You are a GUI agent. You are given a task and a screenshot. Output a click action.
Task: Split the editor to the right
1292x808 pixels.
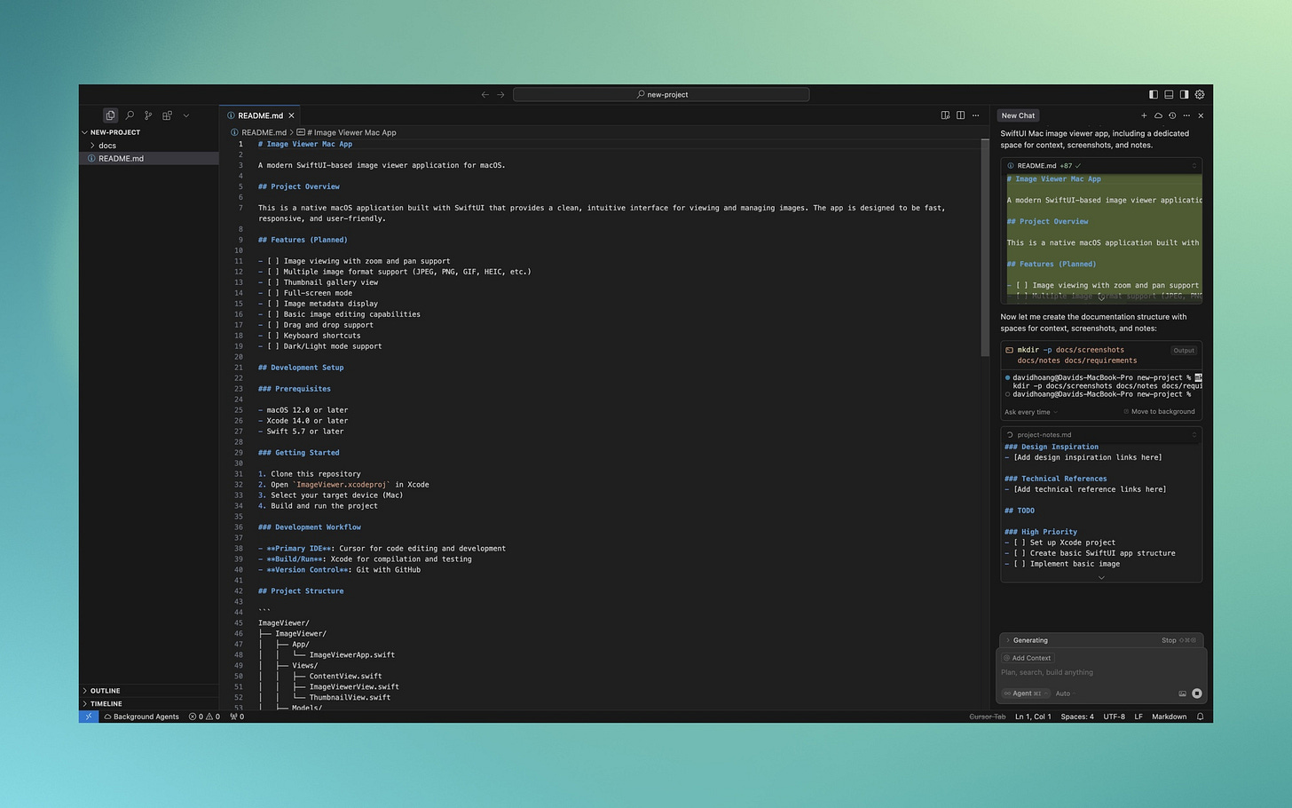[960, 115]
